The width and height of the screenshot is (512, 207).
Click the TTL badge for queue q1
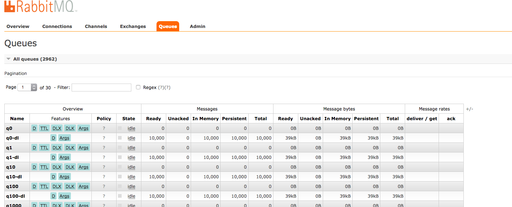pyautogui.click(x=44, y=147)
